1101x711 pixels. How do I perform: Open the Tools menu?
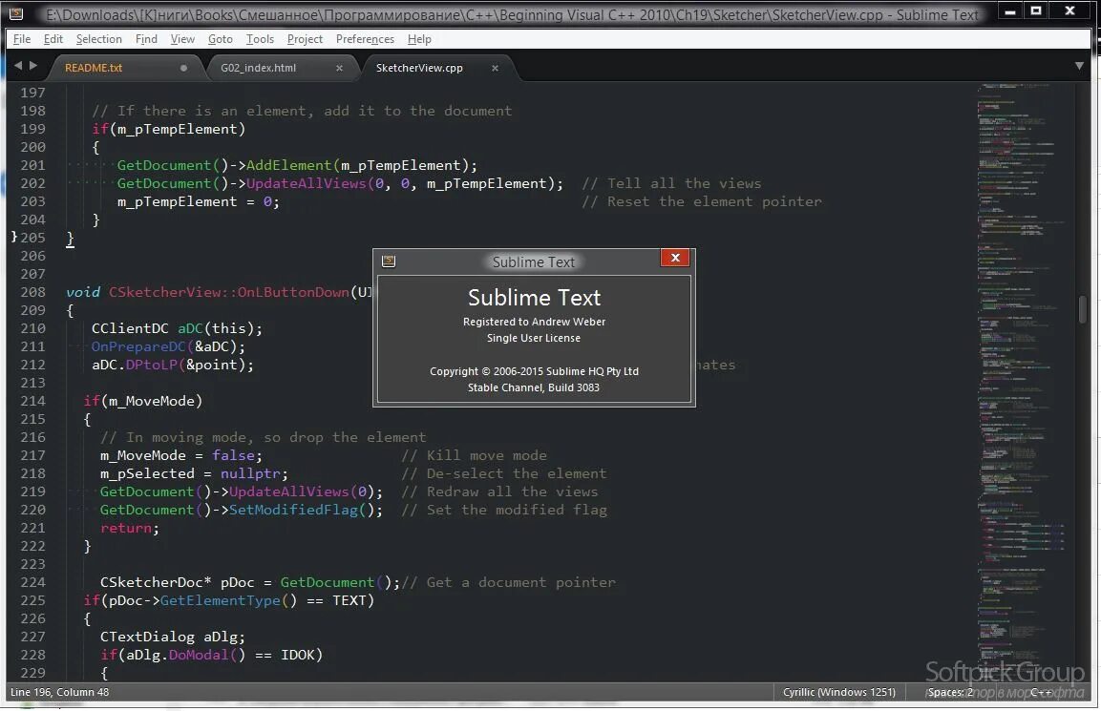[x=260, y=39]
